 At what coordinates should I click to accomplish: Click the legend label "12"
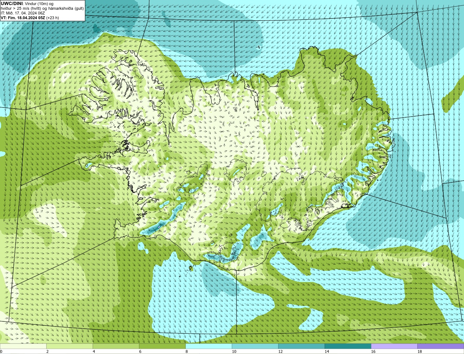point(281,351)
